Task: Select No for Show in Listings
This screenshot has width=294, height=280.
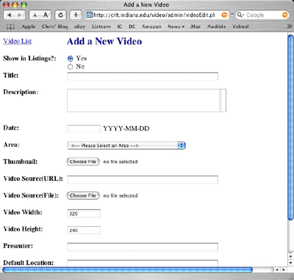Action: (70, 67)
